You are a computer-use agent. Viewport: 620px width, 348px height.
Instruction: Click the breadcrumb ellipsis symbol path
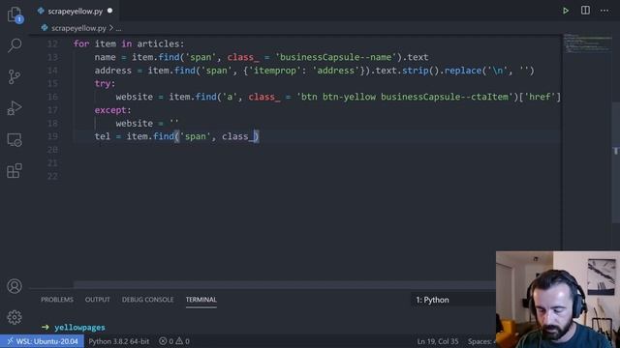pyautogui.click(x=118, y=28)
